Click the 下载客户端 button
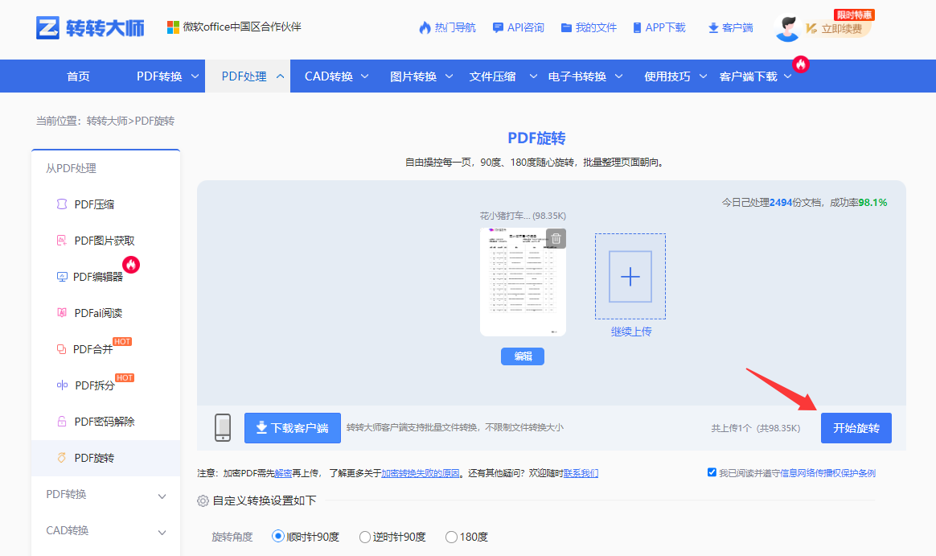 293,427
